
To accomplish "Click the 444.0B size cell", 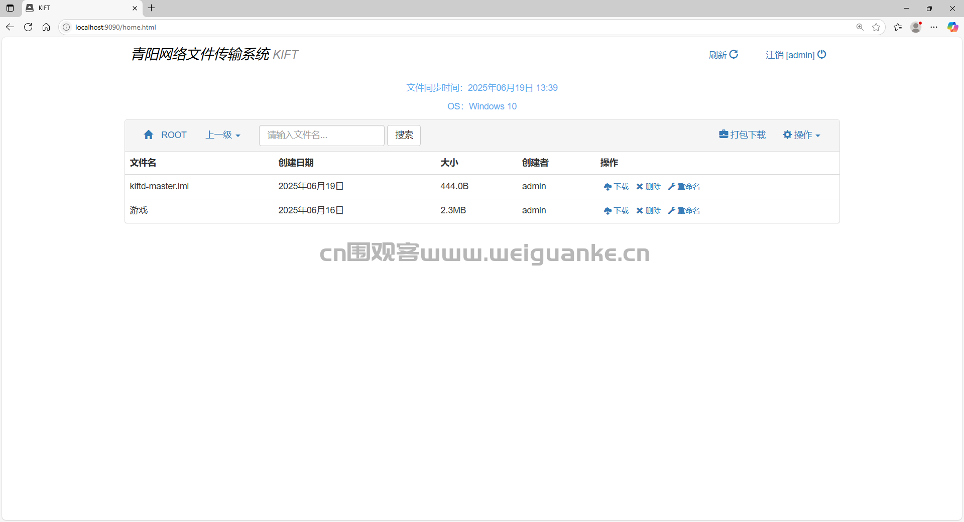I will coord(454,186).
